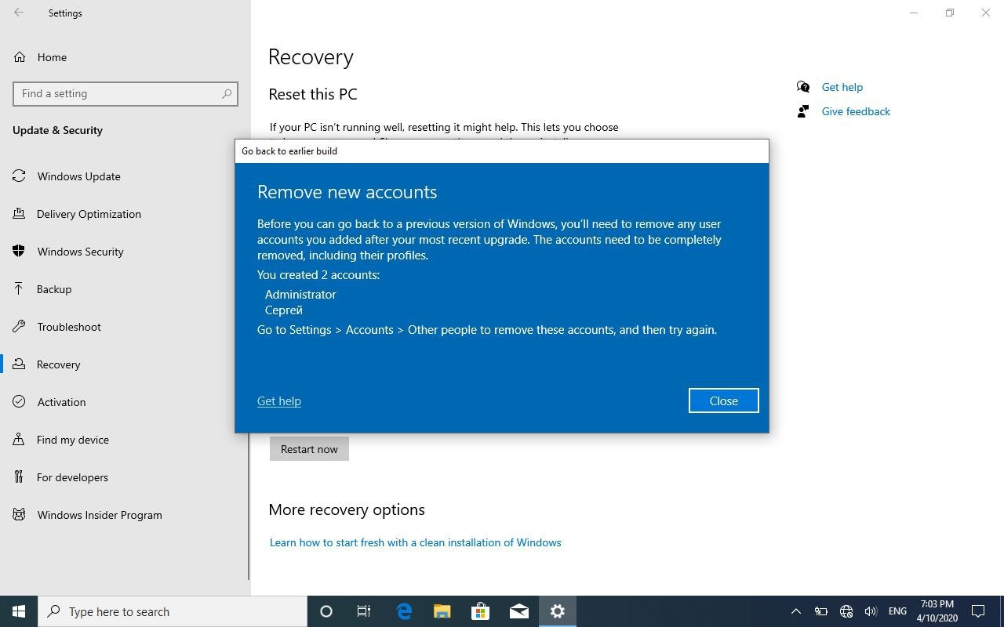Launch Microsoft Edge from taskbar

tap(404, 611)
